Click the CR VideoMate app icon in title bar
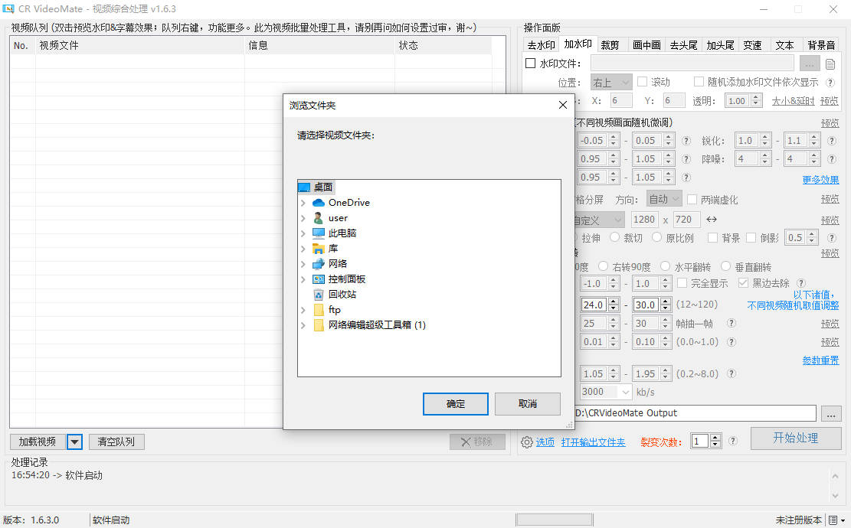Viewport: 851px width, 528px height. tap(8, 8)
